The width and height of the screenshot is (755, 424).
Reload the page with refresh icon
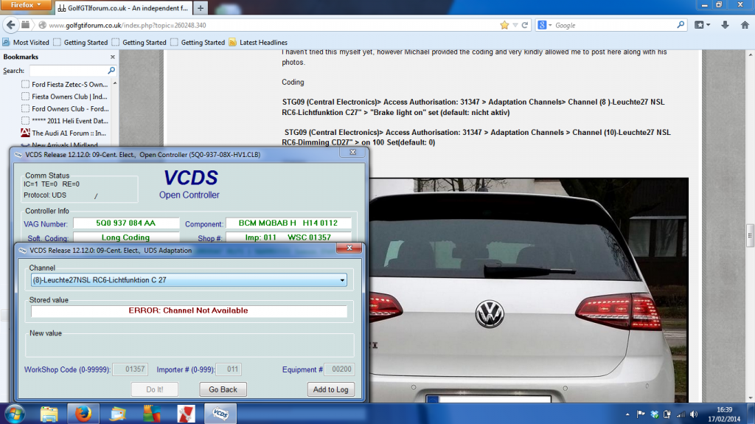(x=524, y=25)
